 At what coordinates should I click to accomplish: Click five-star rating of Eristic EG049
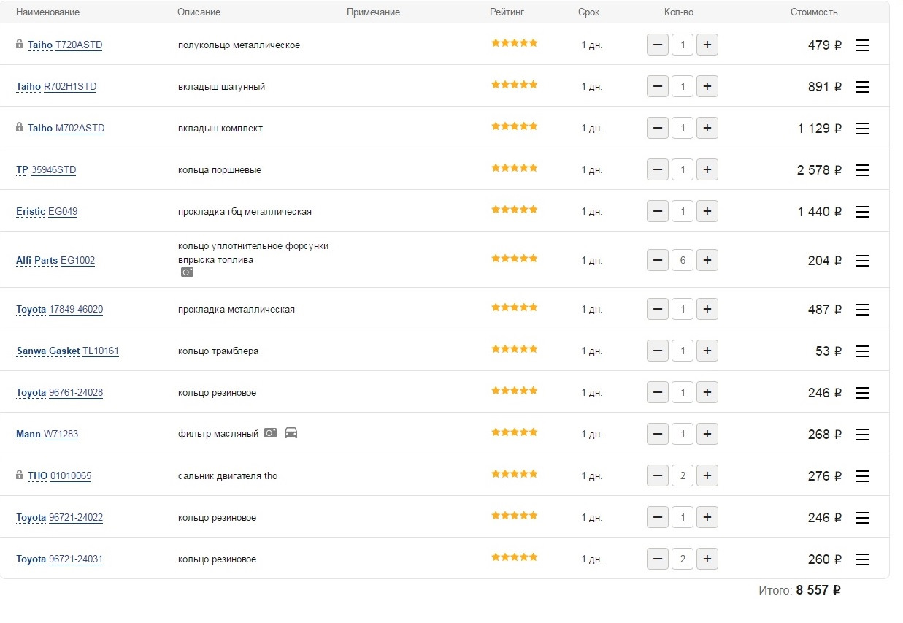click(x=514, y=210)
